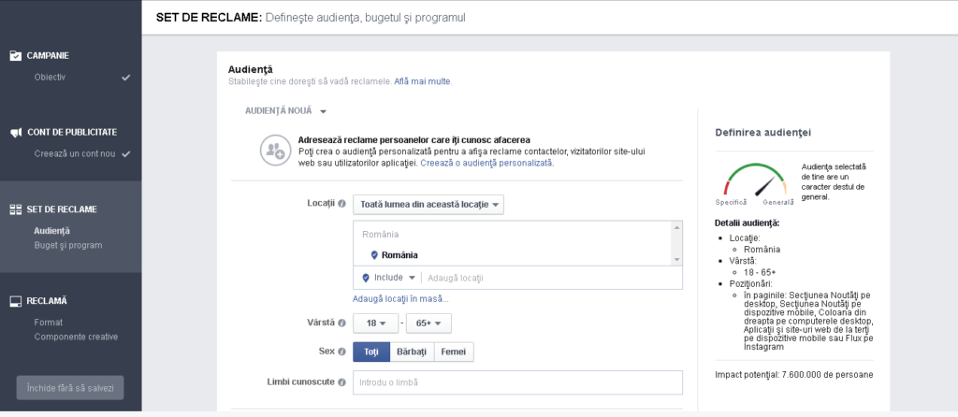Open the minimum age 18 dropdown
The height and width of the screenshot is (417, 958).
pyautogui.click(x=374, y=324)
